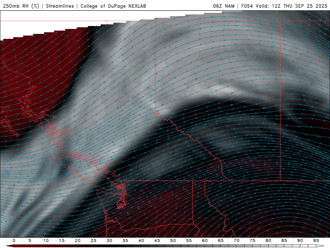Viewport: 330px width, 248px height.
Task: Click the 'Streamlines' label in header
Action: point(60,6)
